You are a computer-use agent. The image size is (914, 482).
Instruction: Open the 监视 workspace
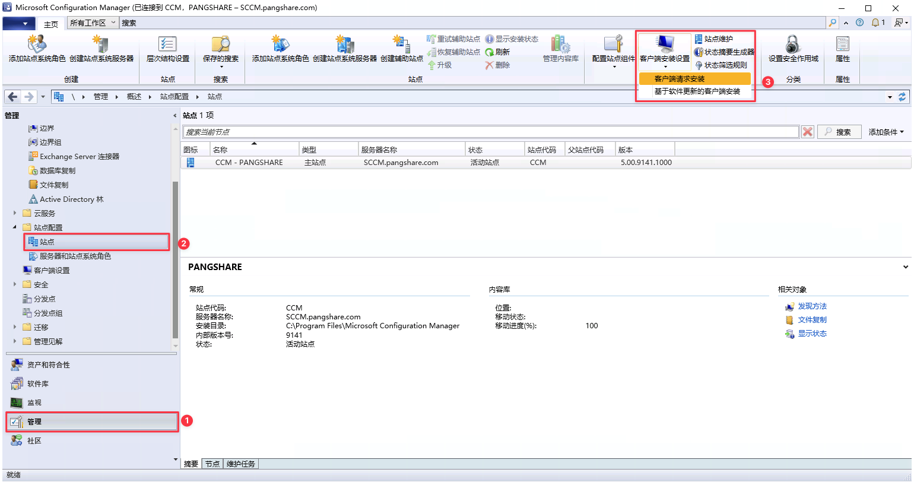[x=92, y=402]
